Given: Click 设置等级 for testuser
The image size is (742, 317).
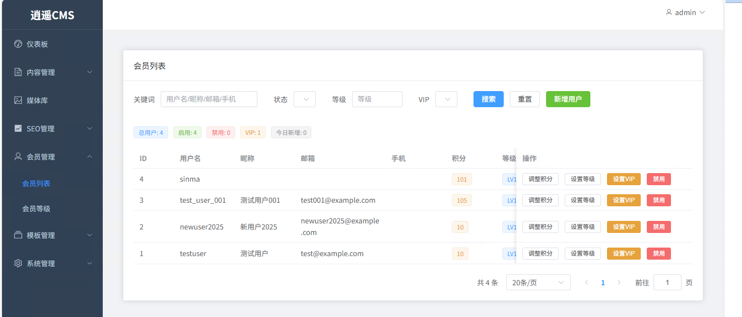Looking at the screenshot, I should coord(583,254).
